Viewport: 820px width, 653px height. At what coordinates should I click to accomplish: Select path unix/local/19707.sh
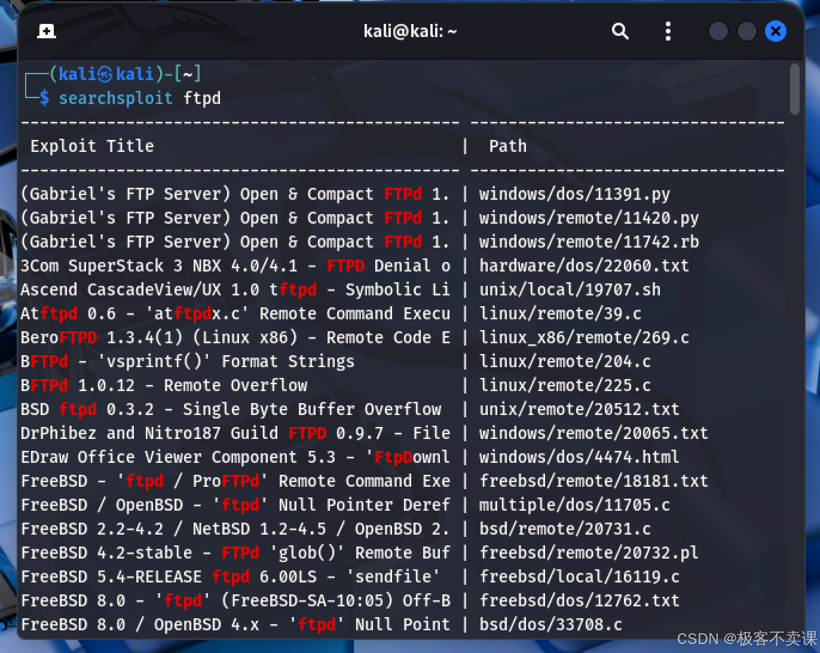570,289
